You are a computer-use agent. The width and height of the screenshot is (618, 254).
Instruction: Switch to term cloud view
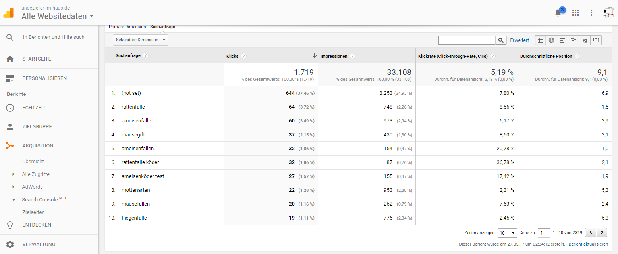pos(585,40)
